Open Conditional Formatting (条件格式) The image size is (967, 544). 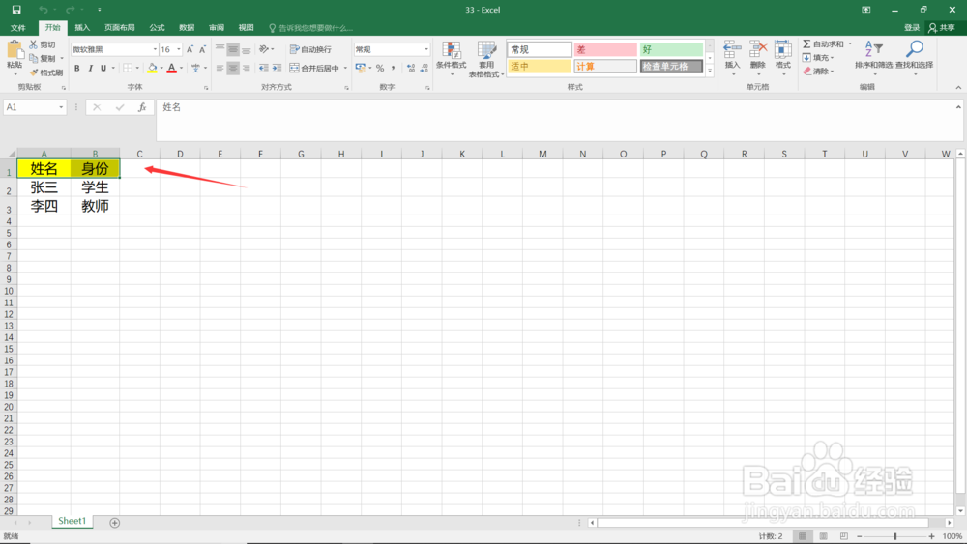pyautogui.click(x=451, y=59)
